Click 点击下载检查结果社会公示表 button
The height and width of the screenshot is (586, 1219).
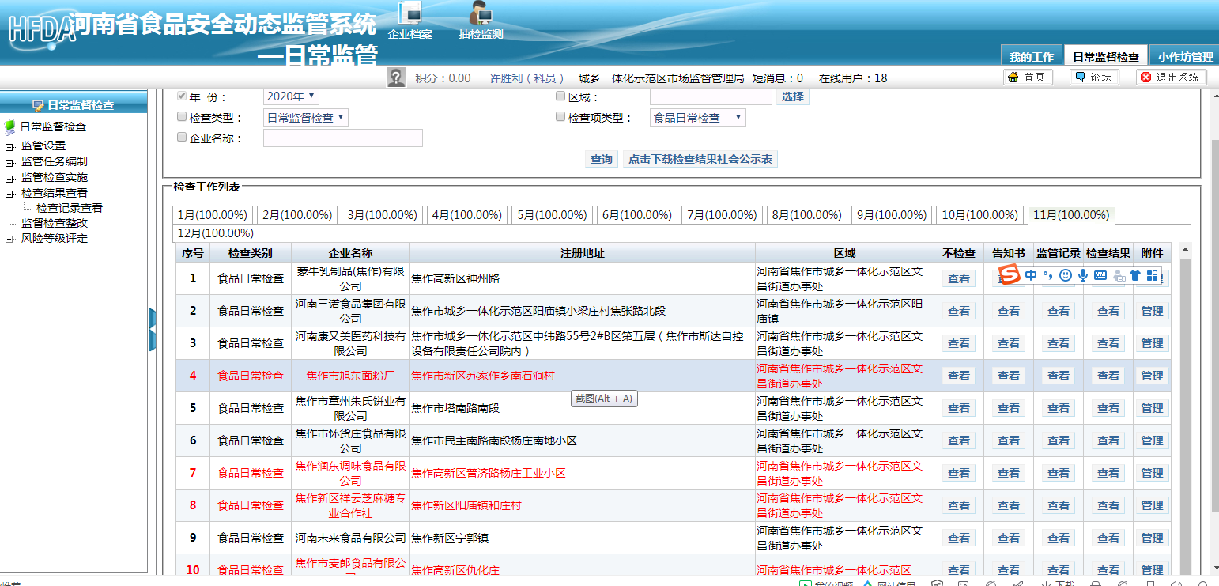(700, 159)
